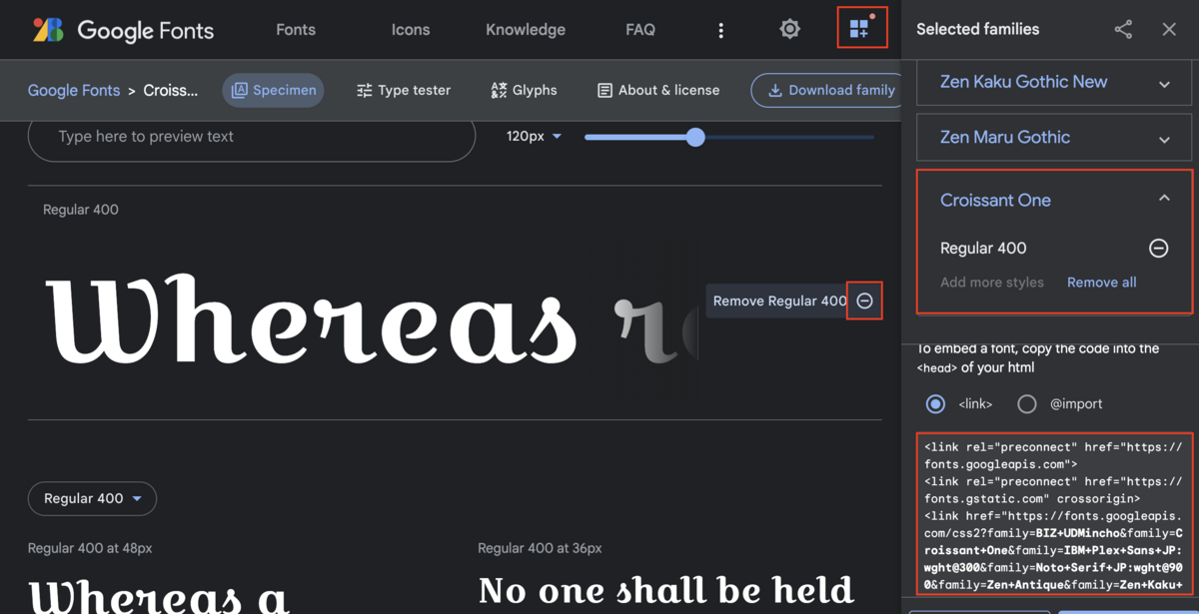Image resolution: width=1199 pixels, height=614 pixels.
Task: Close the Selected families panel
Action: 1169,30
